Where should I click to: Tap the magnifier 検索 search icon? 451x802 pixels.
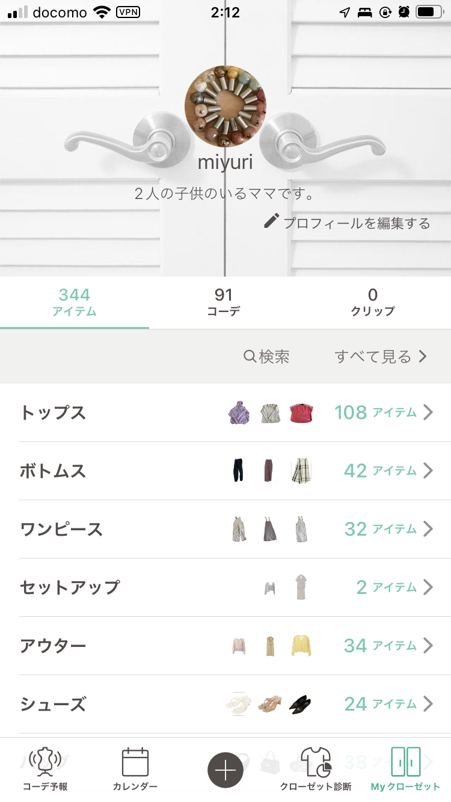pos(250,357)
